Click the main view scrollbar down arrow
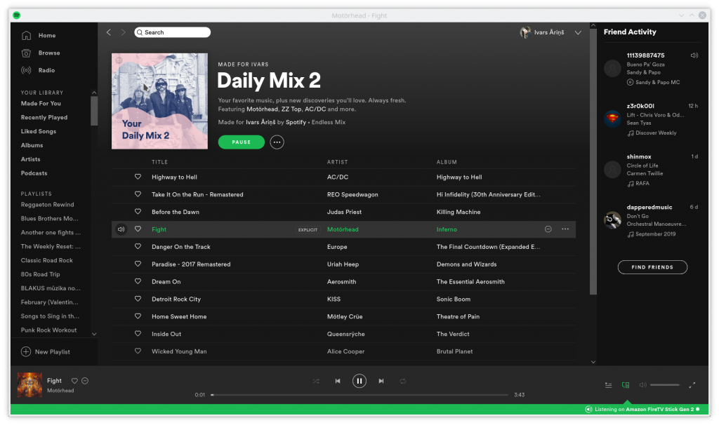This screenshot has width=719, height=425. tap(593, 362)
